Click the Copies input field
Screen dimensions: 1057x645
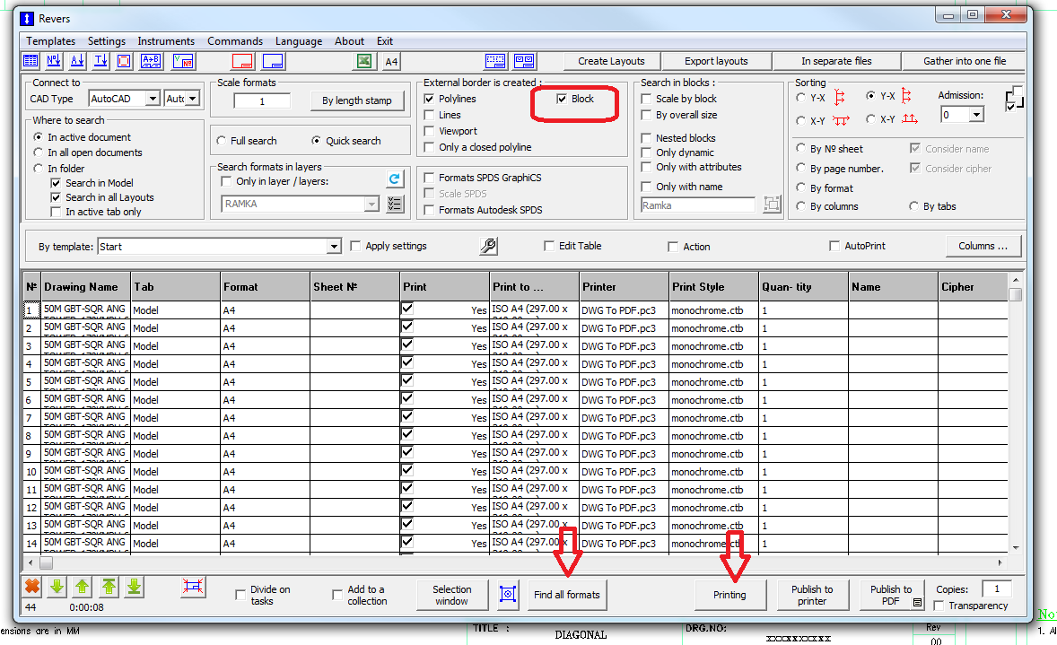click(x=996, y=589)
